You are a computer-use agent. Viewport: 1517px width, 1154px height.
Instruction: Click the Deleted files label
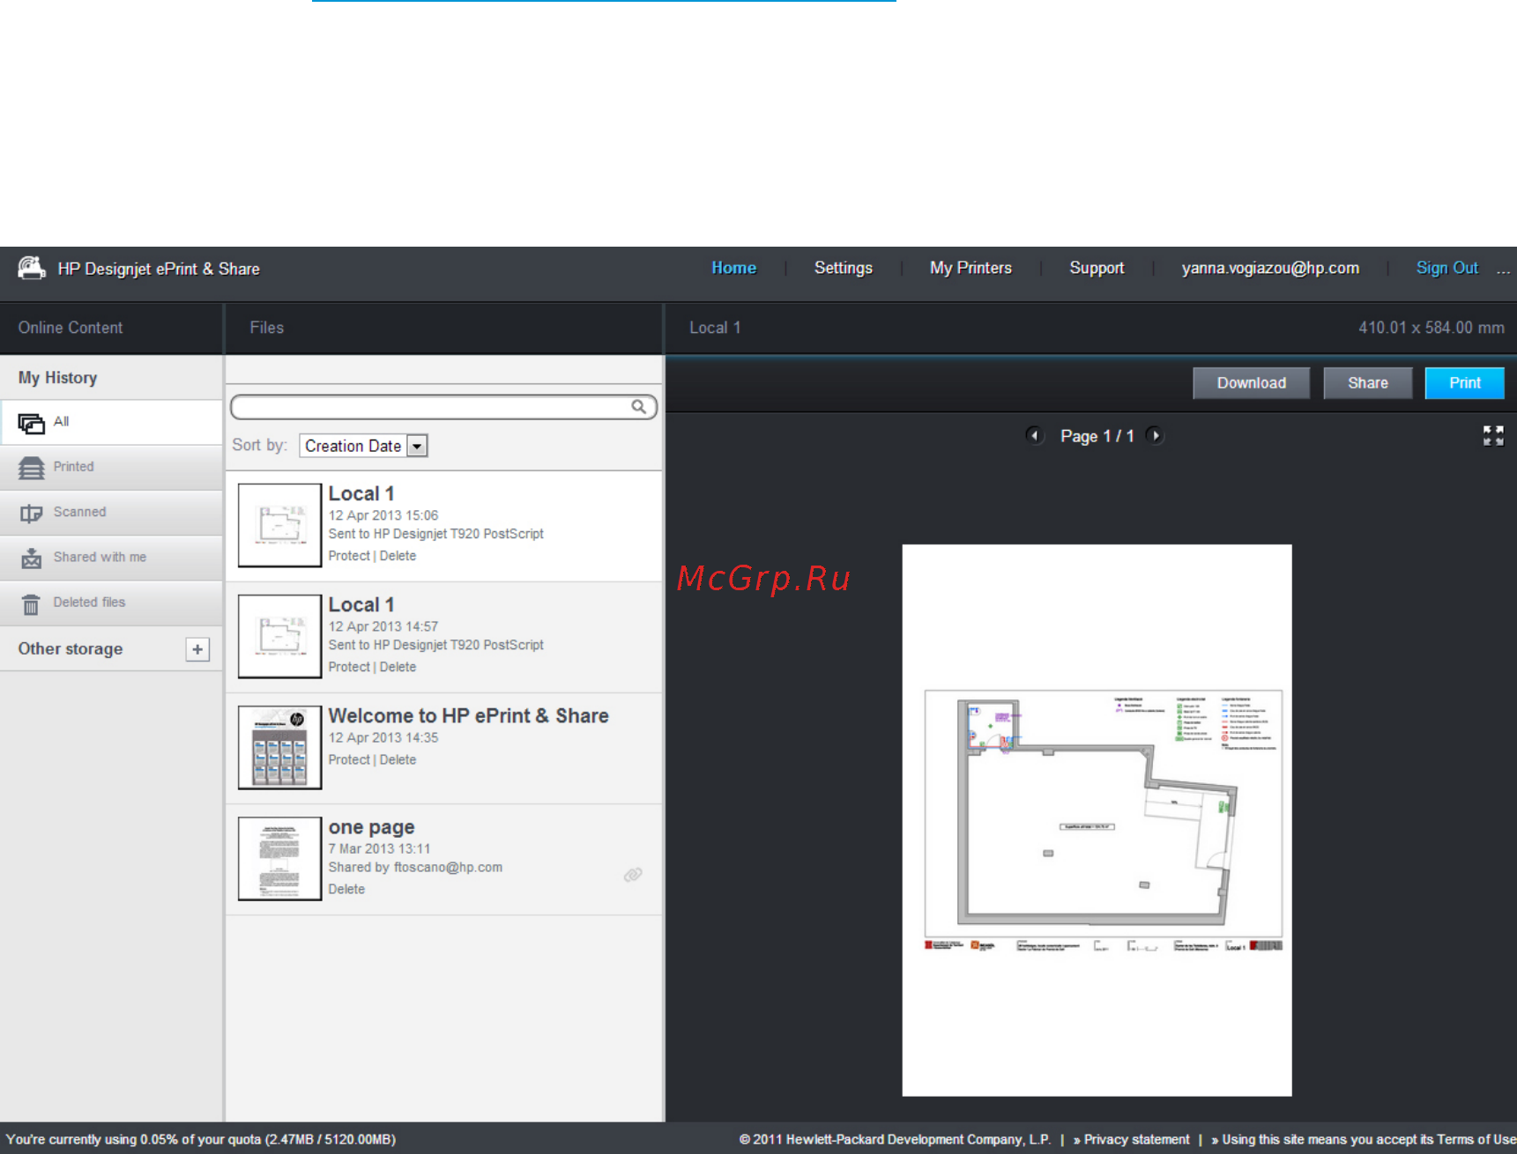pos(89,602)
